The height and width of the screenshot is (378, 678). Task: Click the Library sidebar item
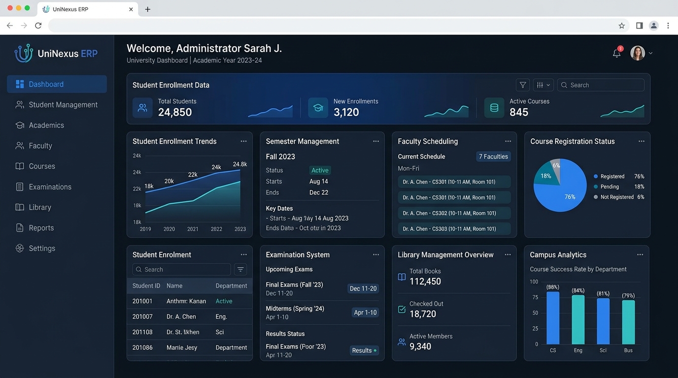pyautogui.click(x=57, y=207)
